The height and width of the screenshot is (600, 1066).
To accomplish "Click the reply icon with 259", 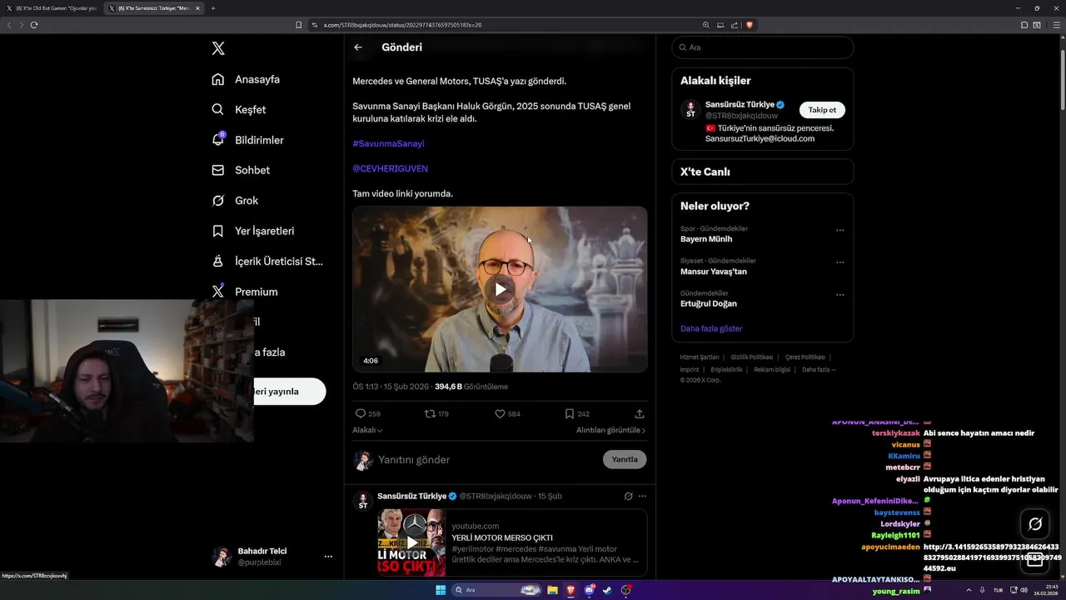I will (x=361, y=413).
